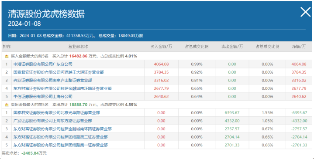Open 国泰君安证券河源越王大道证券营业部 link
Image resolution: width=314 pixels, height=159 pixels.
[x=59, y=72]
